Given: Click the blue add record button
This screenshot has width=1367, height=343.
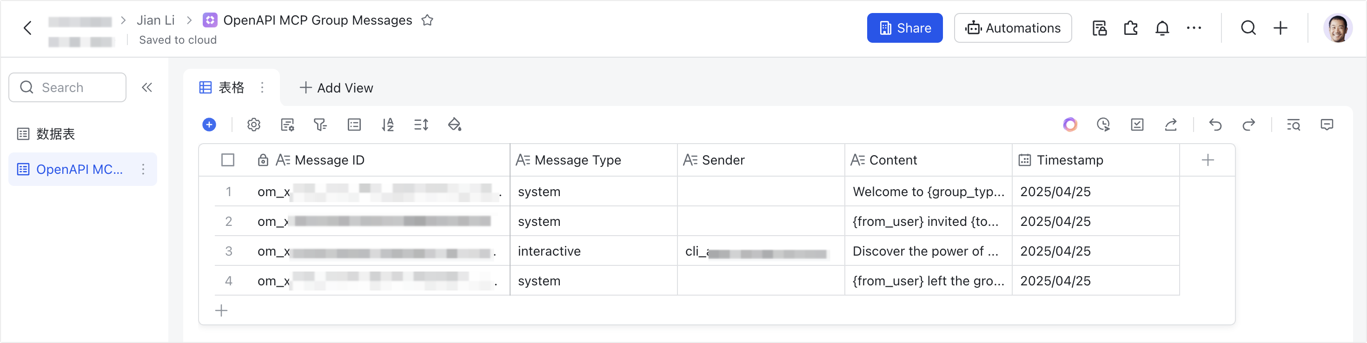Looking at the screenshot, I should tap(209, 125).
